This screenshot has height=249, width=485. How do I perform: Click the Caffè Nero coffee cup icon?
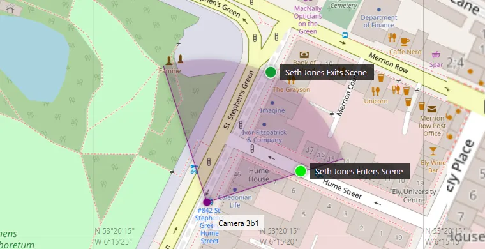point(404,41)
